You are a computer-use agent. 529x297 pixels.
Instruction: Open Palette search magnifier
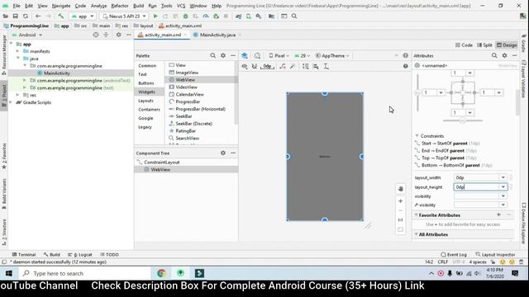(213, 55)
